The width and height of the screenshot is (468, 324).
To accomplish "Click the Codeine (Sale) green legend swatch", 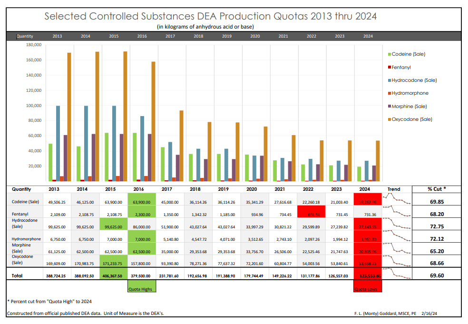I will point(390,54).
